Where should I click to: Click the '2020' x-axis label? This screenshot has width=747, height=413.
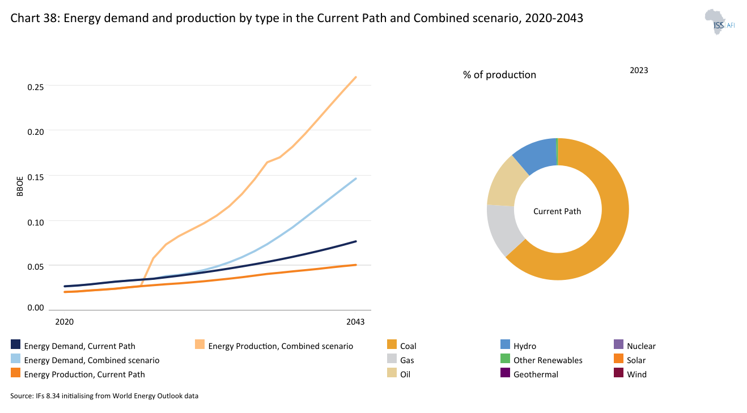coord(65,321)
